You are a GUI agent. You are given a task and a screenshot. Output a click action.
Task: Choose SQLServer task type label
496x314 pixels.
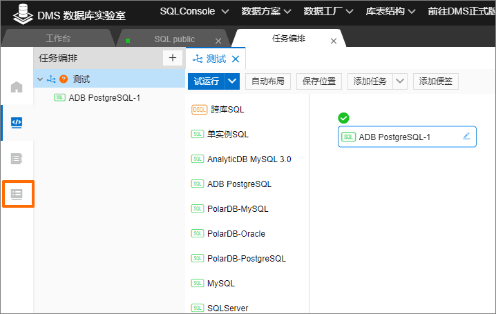click(228, 308)
